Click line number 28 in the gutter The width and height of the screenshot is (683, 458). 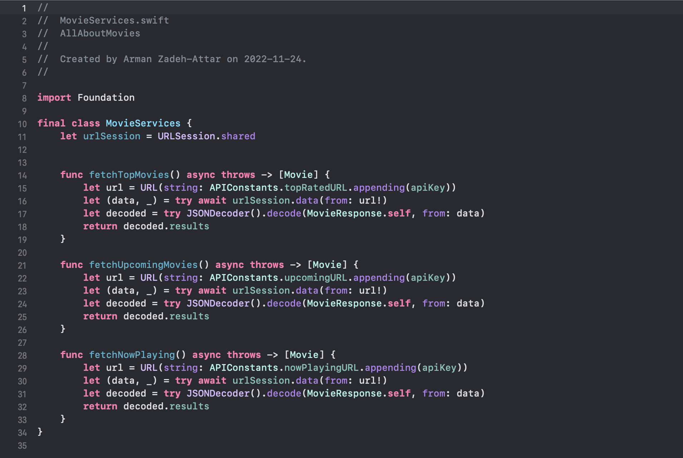coord(22,355)
